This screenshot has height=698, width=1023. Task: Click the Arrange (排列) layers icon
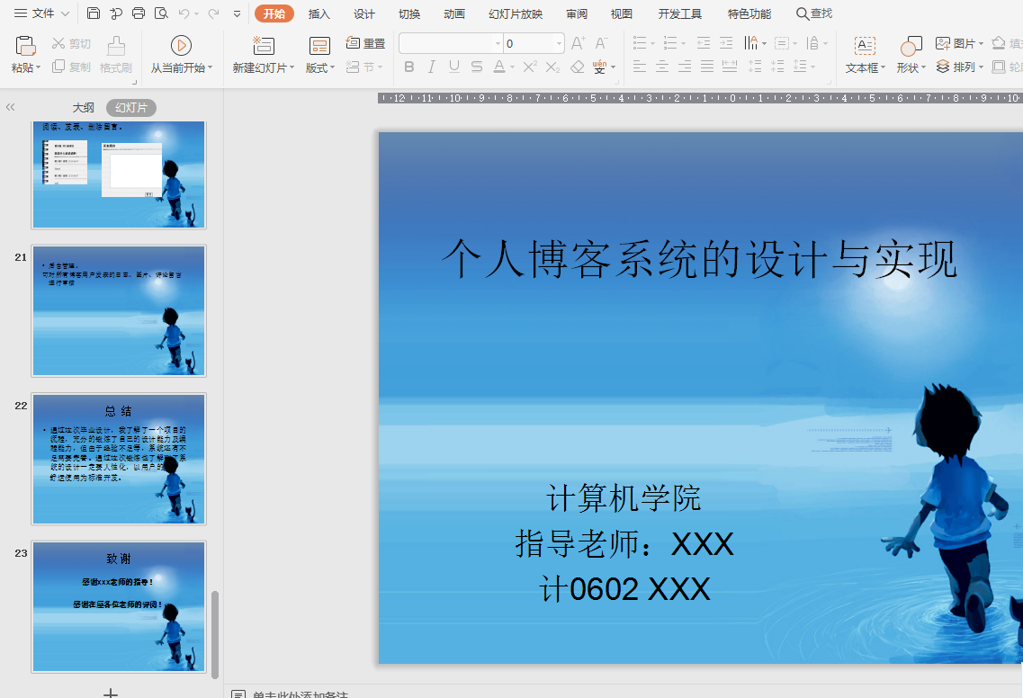coord(943,66)
